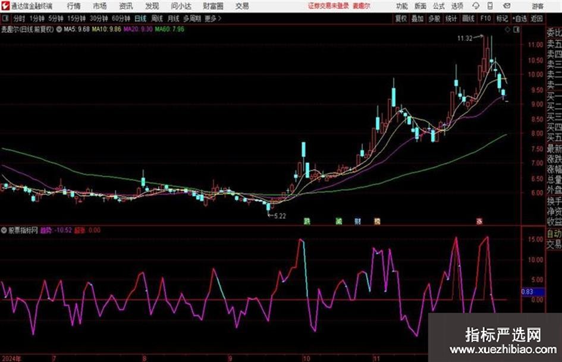Click the 返回 back button
The image size is (562, 362).
536,18
